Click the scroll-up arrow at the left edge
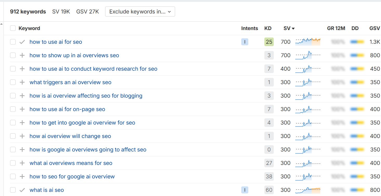Viewport: 381px width, 196px height. point(2,24)
